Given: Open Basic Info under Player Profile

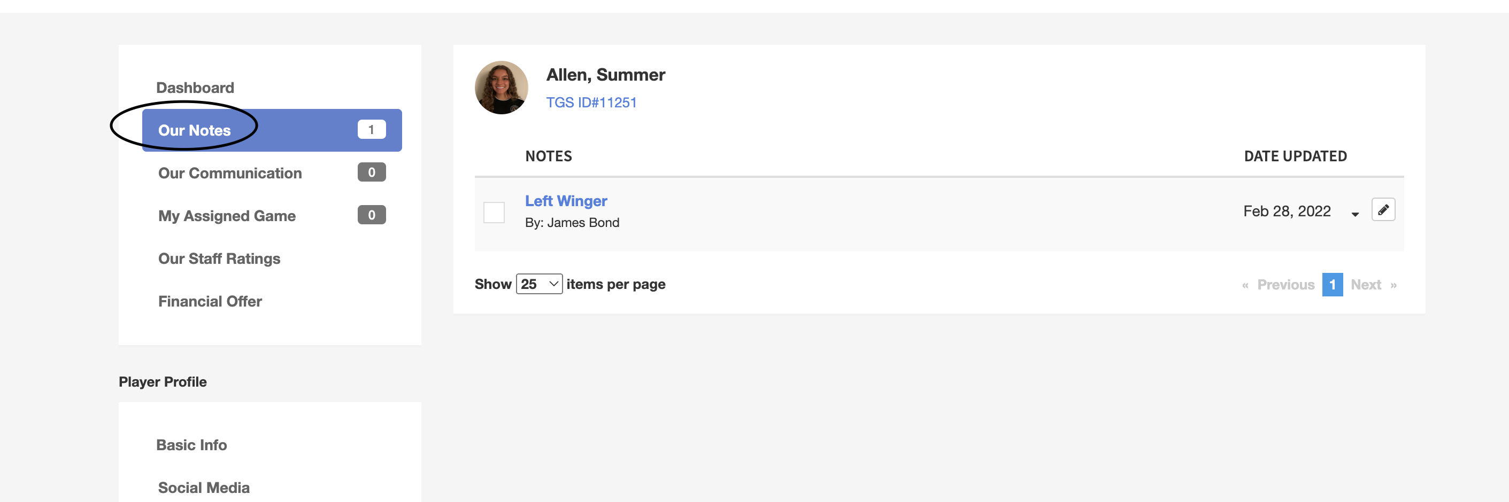Looking at the screenshot, I should coord(191,445).
